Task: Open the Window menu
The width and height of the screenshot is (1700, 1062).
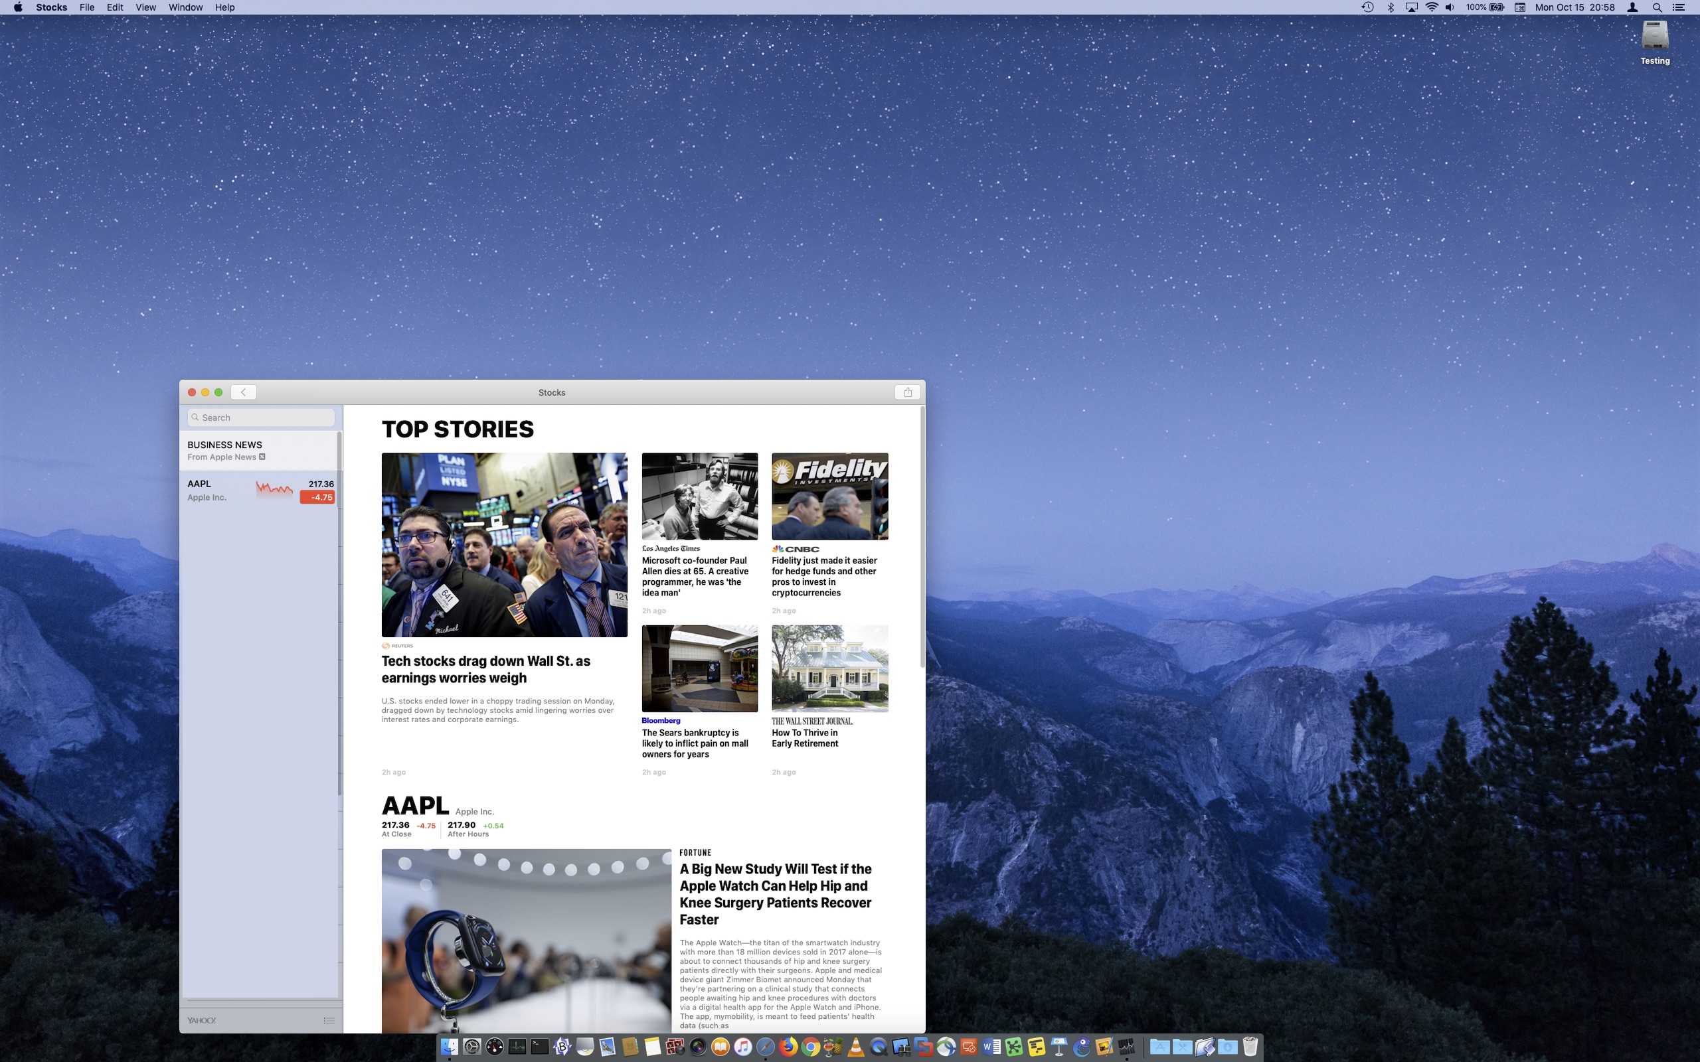Action: click(185, 7)
